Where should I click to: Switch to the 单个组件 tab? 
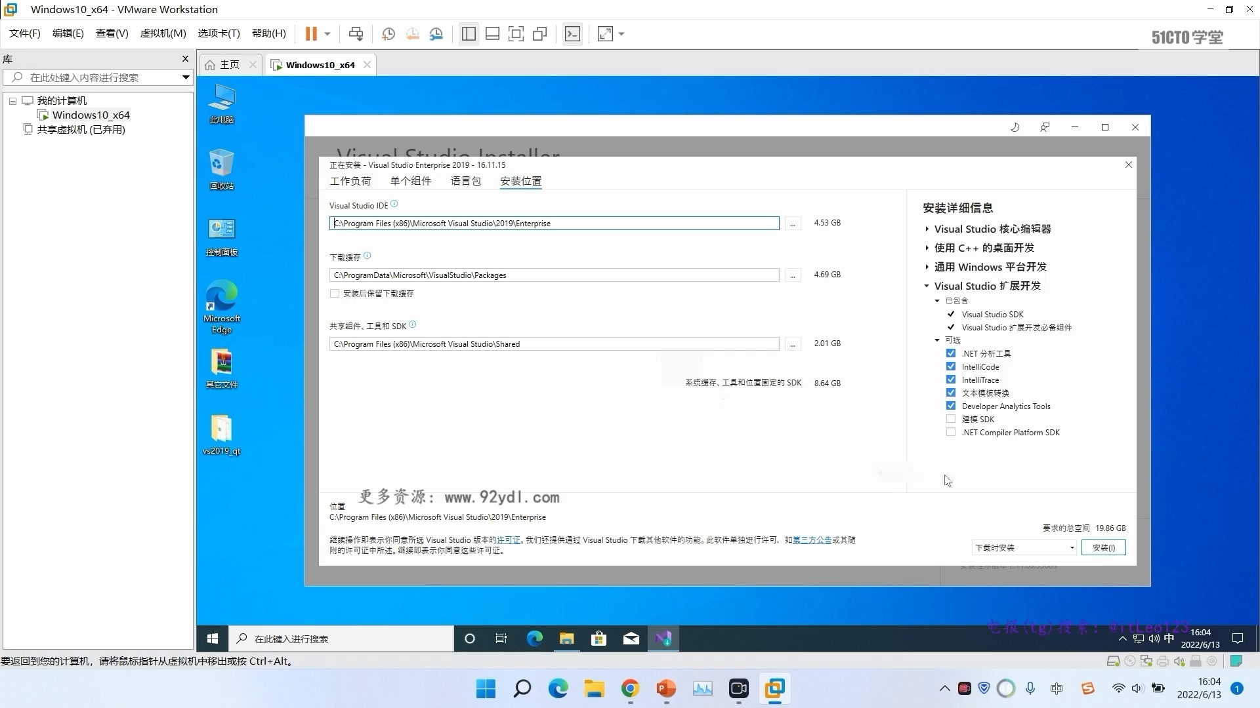pos(411,181)
